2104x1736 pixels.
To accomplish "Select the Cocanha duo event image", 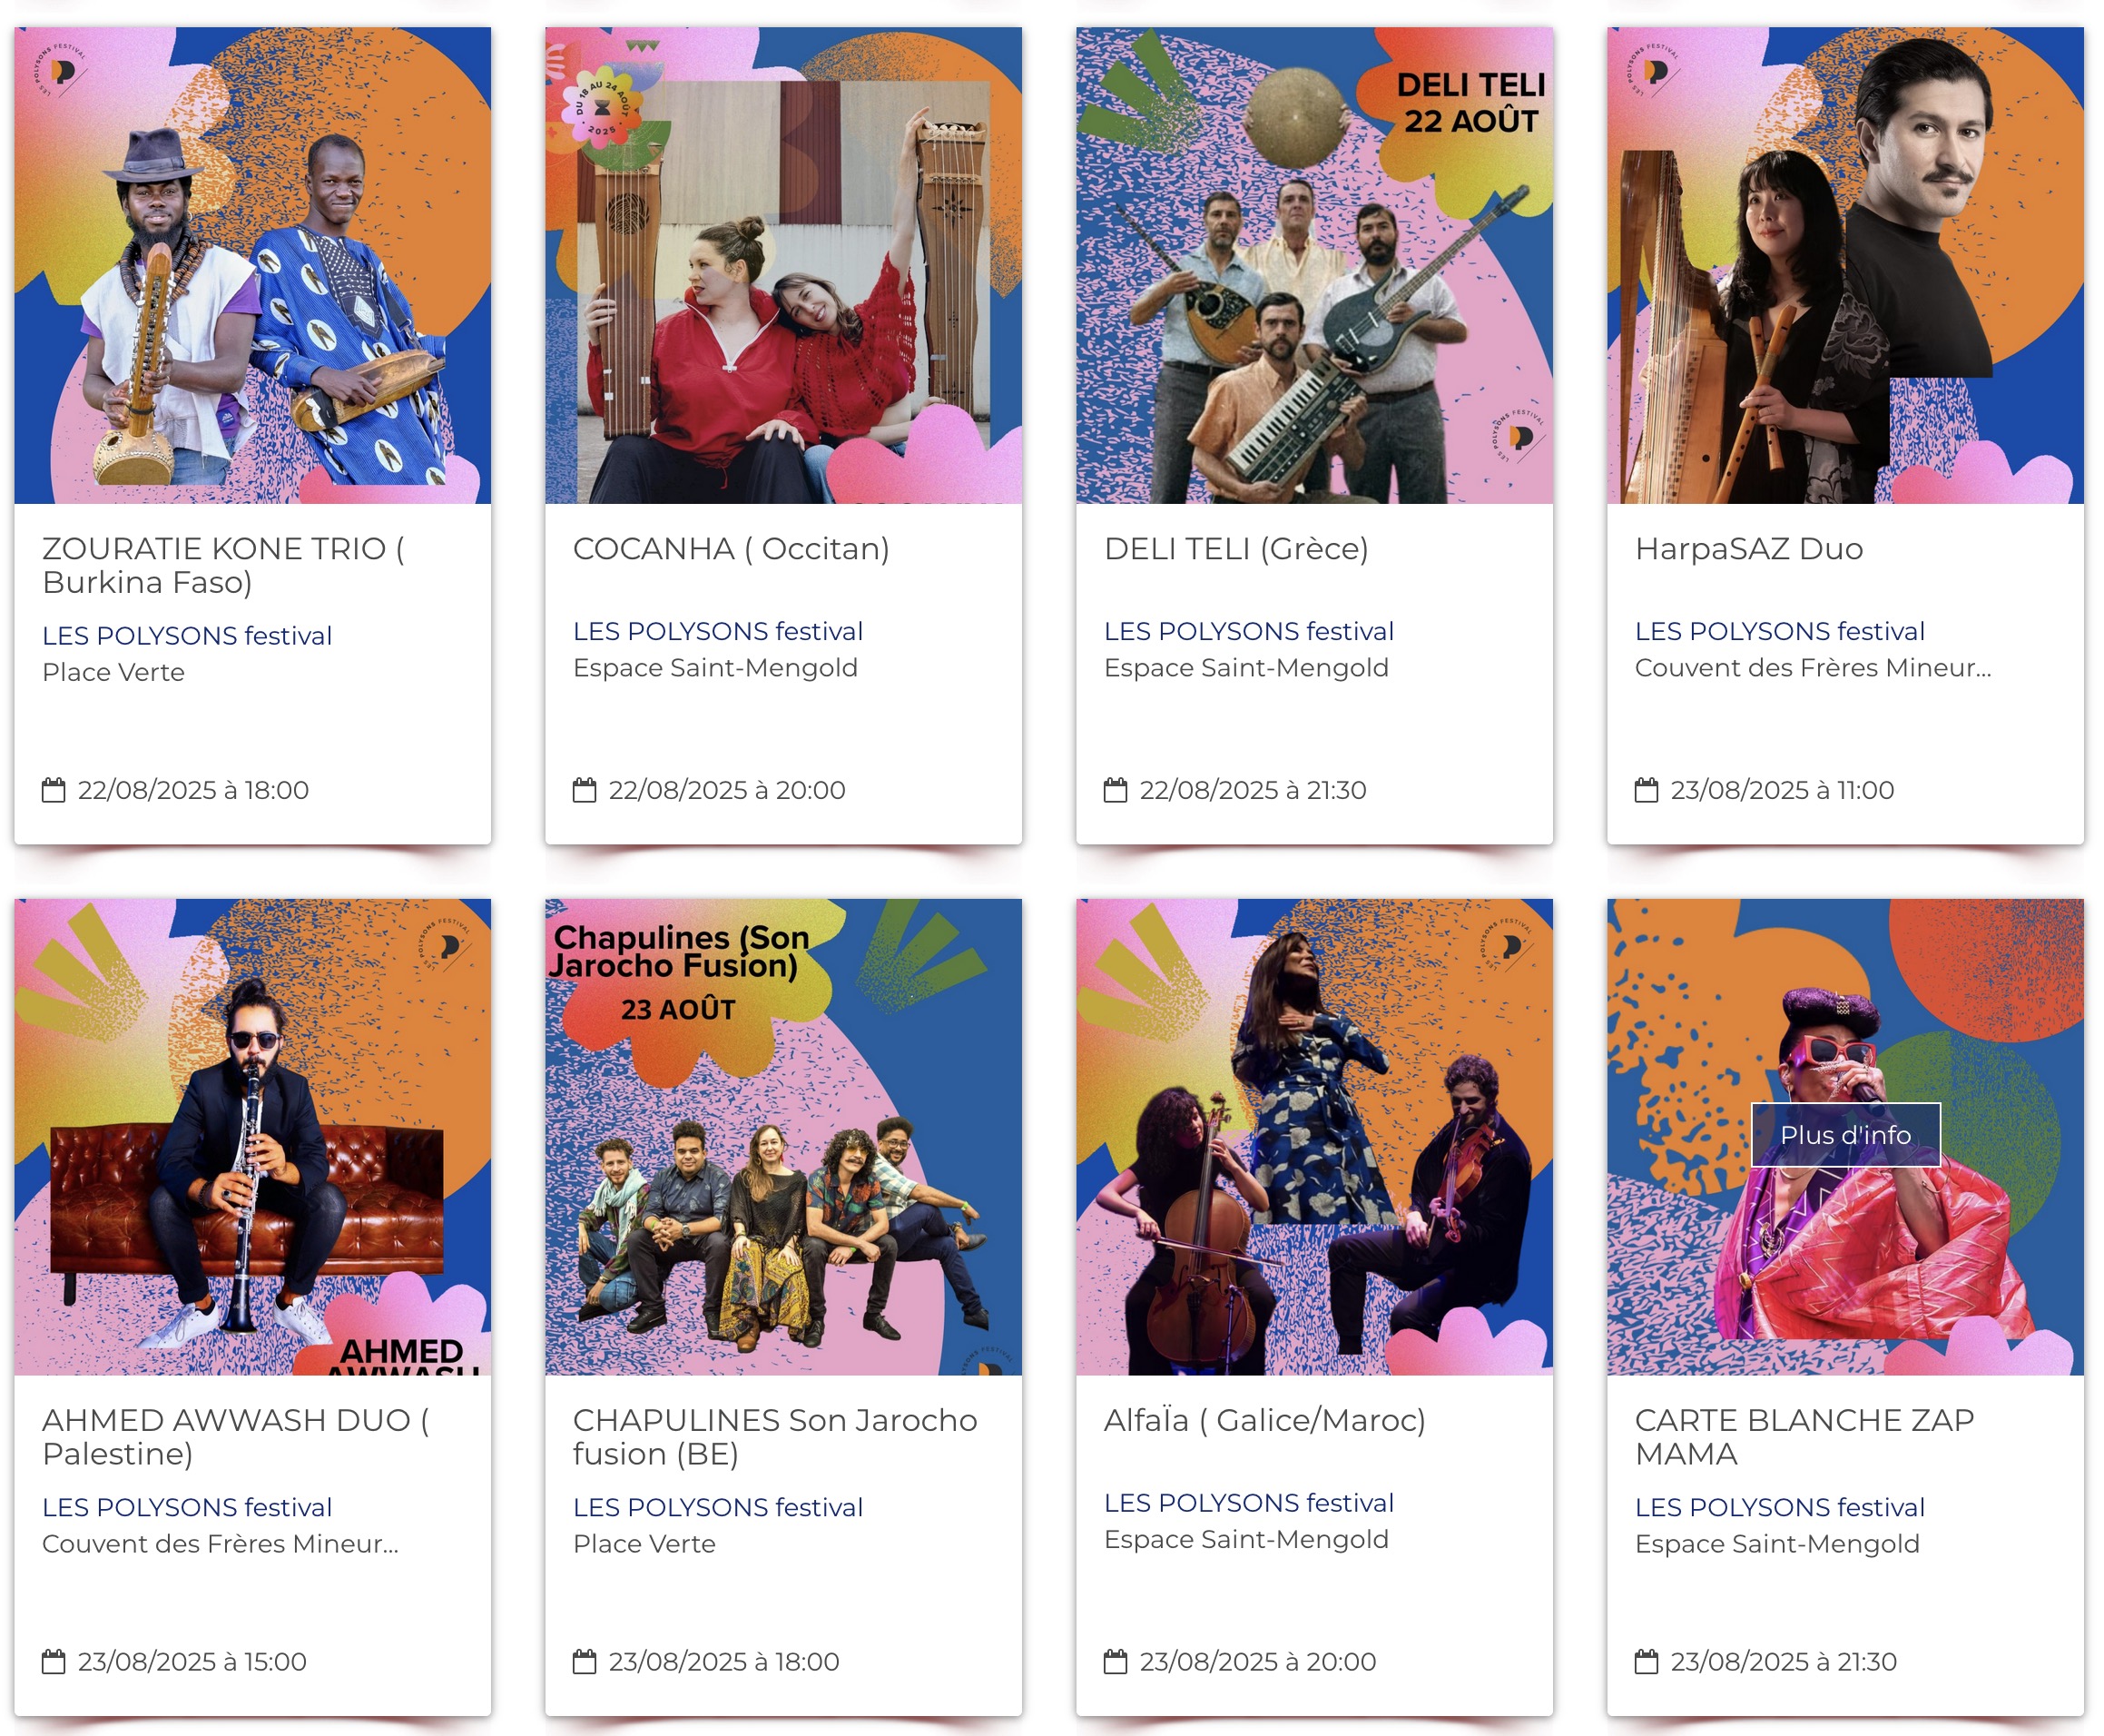I will (782, 265).
